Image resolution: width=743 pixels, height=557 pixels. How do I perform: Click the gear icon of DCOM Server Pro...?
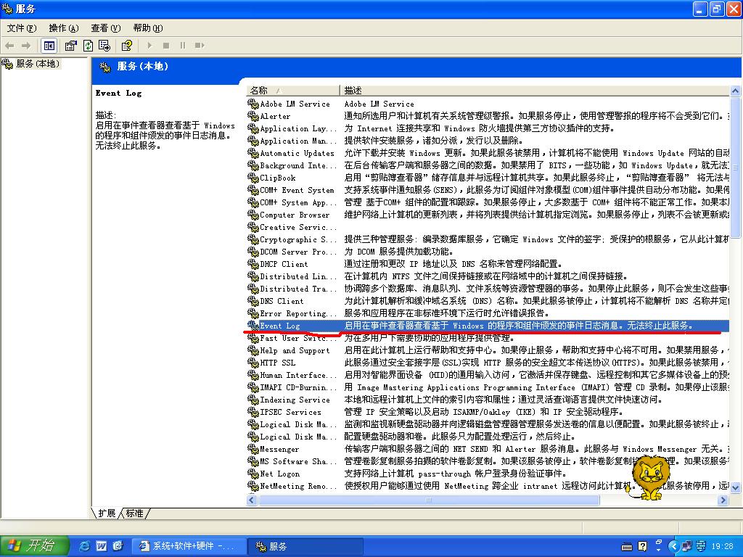click(253, 251)
